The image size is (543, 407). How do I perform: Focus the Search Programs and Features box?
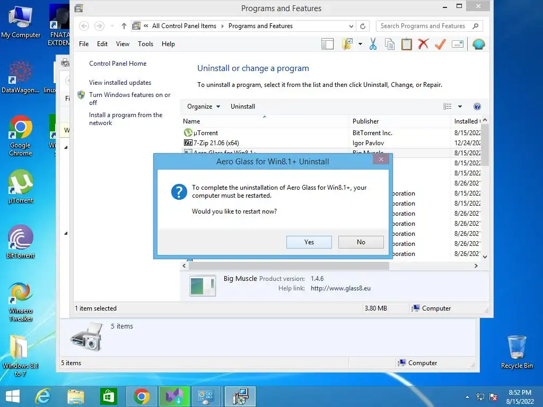pyautogui.click(x=429, y=26)
